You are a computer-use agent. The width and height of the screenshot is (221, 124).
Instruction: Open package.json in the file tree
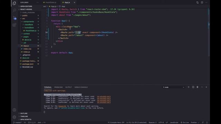pyautogui.click(x=28, y=64)
